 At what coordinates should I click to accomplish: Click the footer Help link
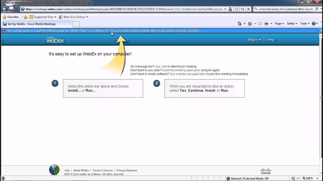click(67, 170)
